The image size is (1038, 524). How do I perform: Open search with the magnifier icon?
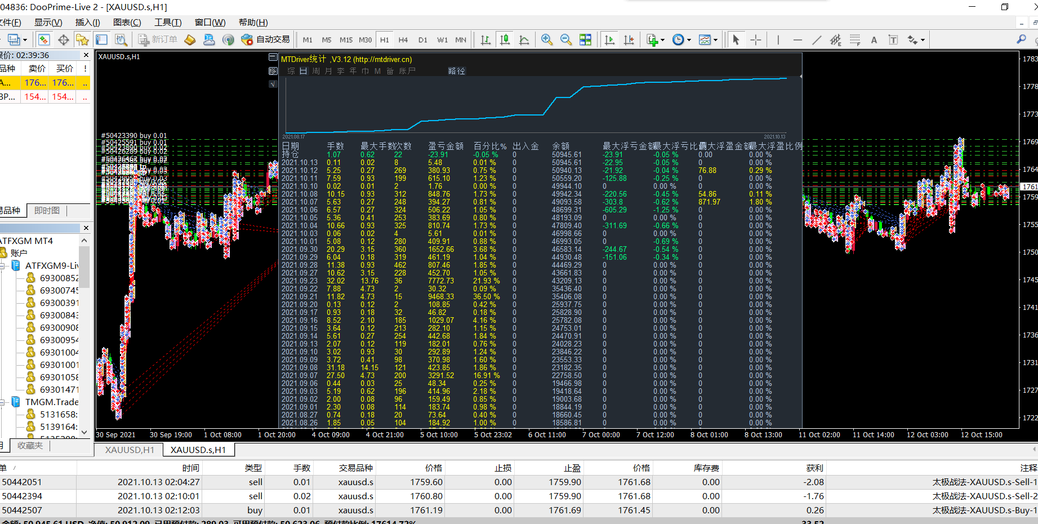1021,39
